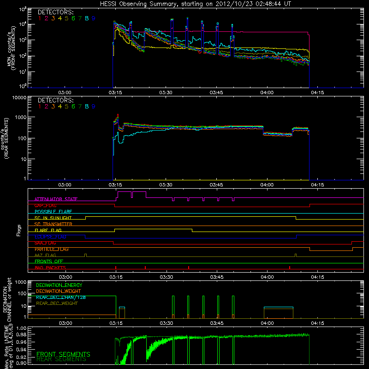Screen dimensions: 369x369
Task: Click the DECIMATION_ENERGY legend entry
Action: (59, 285)
